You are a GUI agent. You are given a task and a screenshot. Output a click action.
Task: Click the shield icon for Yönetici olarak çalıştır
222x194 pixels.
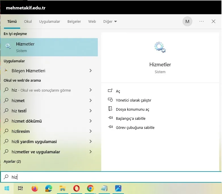pos(110,100)
